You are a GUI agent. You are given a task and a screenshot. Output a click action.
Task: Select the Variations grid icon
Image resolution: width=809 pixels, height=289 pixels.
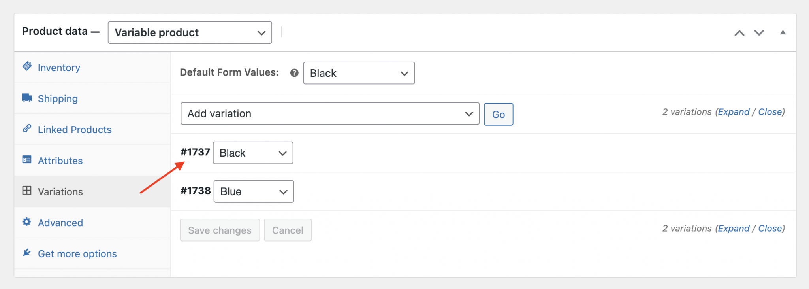point(26,191)
